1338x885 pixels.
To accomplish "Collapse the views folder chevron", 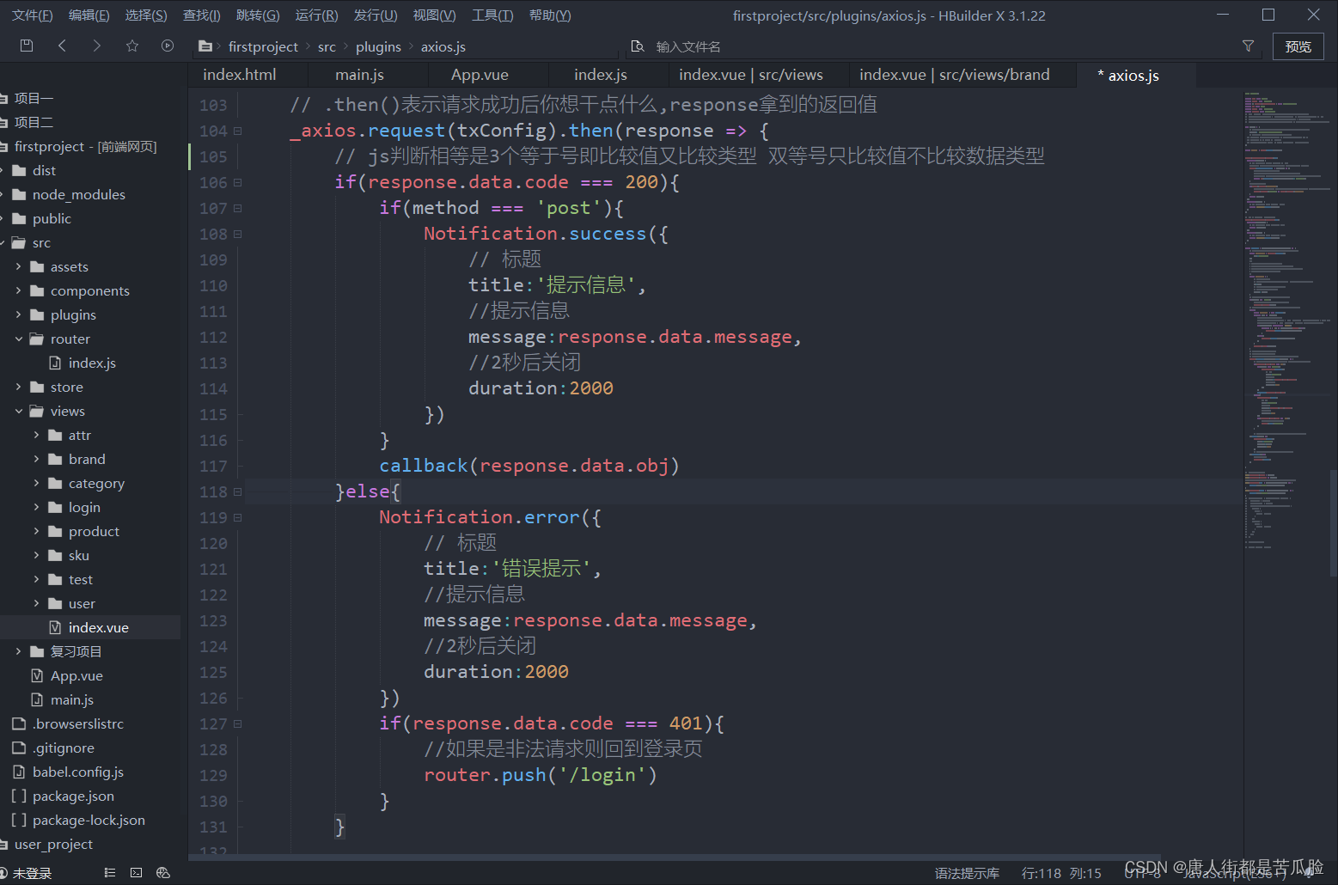I will point(19,411).
